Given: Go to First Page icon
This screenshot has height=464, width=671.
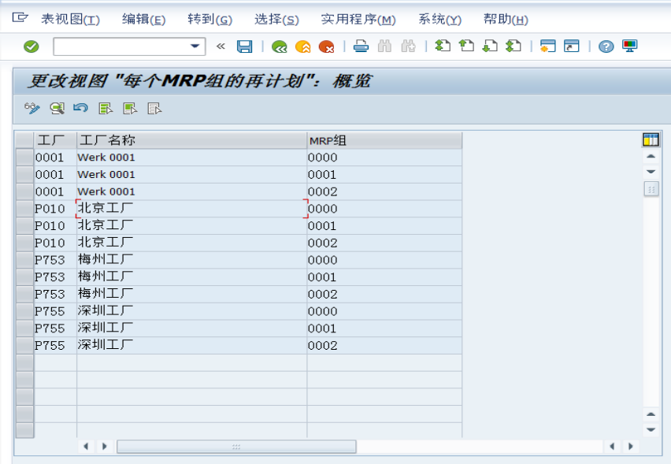Looking at the screenshot, I should coord(443,46).
